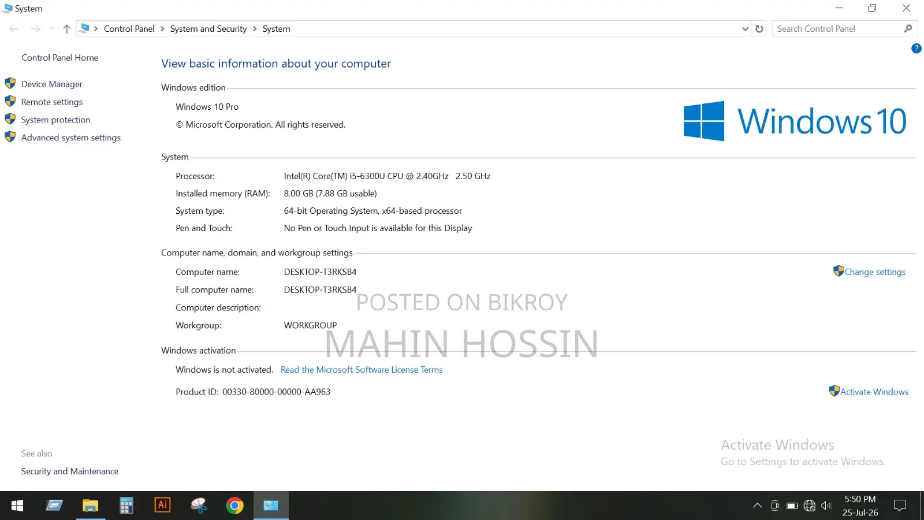Click the System icon in the title bar

[8, 8]
